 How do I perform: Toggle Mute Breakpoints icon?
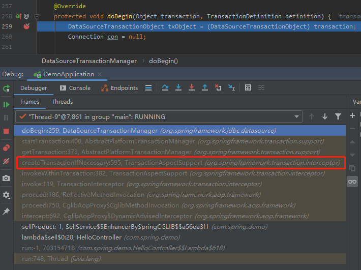click(6, 161)
